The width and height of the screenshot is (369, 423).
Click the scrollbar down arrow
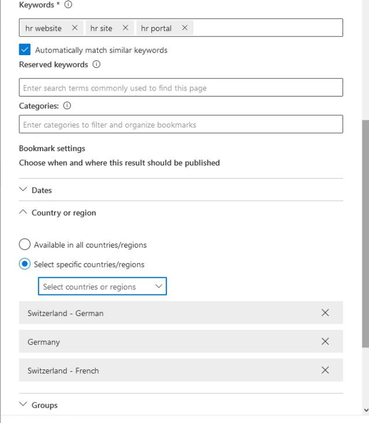coord(366,410)
